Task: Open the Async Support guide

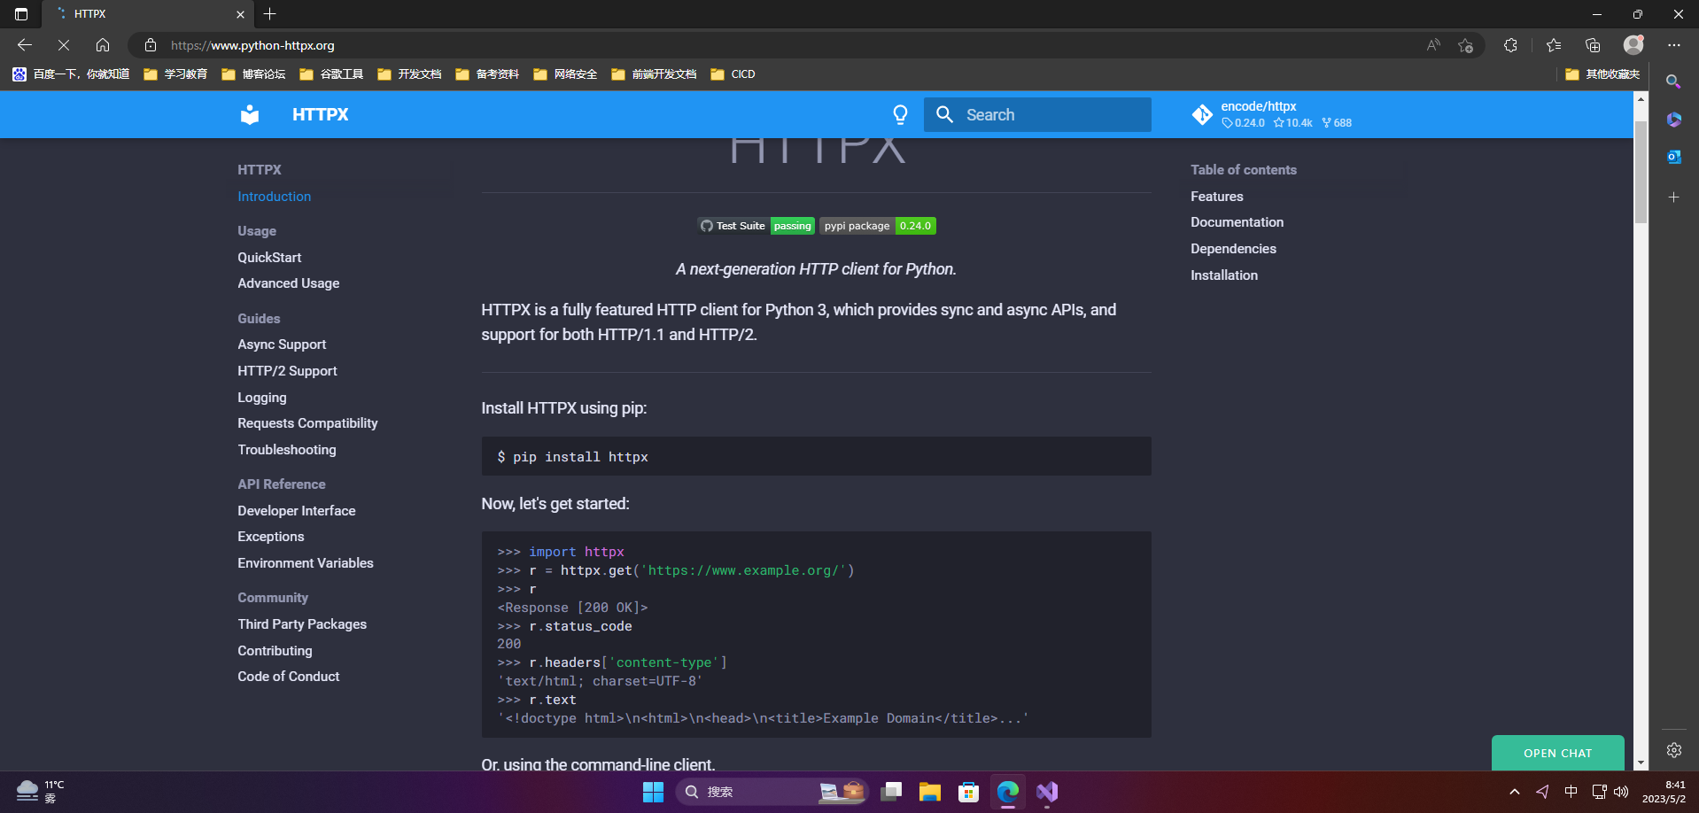Action: pyautogui.click(x=282, y=345)
